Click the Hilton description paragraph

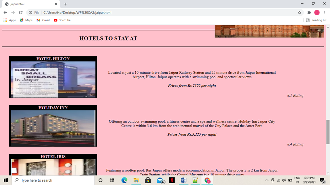(192, 75)
